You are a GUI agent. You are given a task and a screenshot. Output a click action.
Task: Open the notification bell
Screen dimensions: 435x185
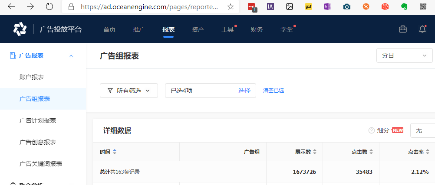tap(422, 29)
